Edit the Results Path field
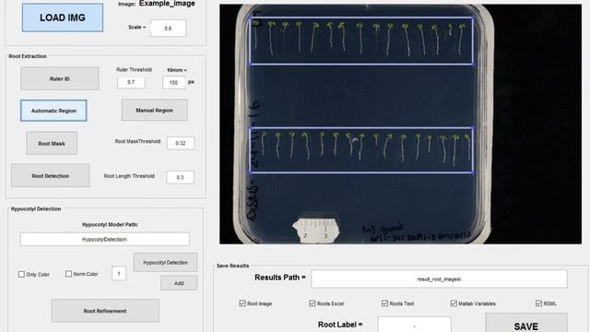The height and width of the screenshot is (332, 590). tap(439, 279)
